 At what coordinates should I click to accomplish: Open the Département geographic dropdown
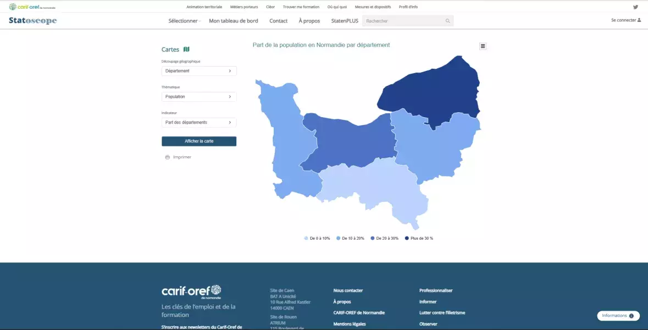(199, 71)
